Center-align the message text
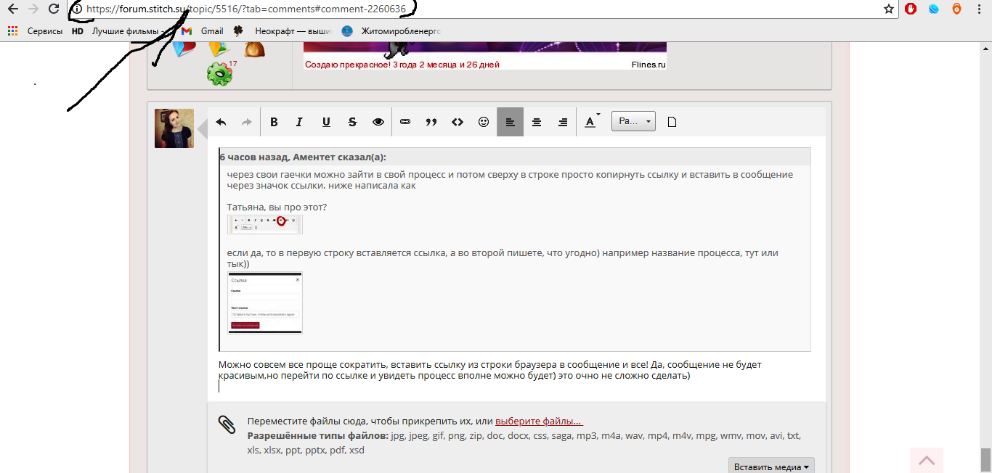 (537, 122)
